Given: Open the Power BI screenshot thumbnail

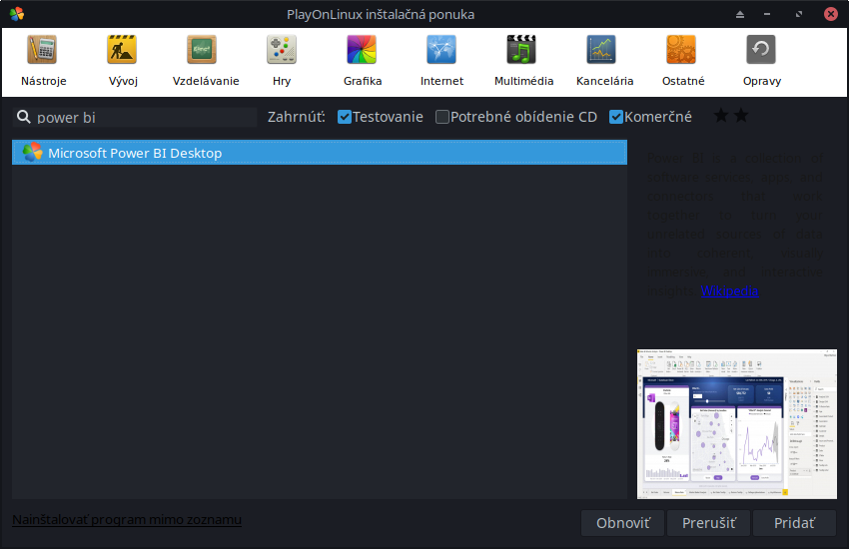Looking at the screenshot, I should click(736, 424).
